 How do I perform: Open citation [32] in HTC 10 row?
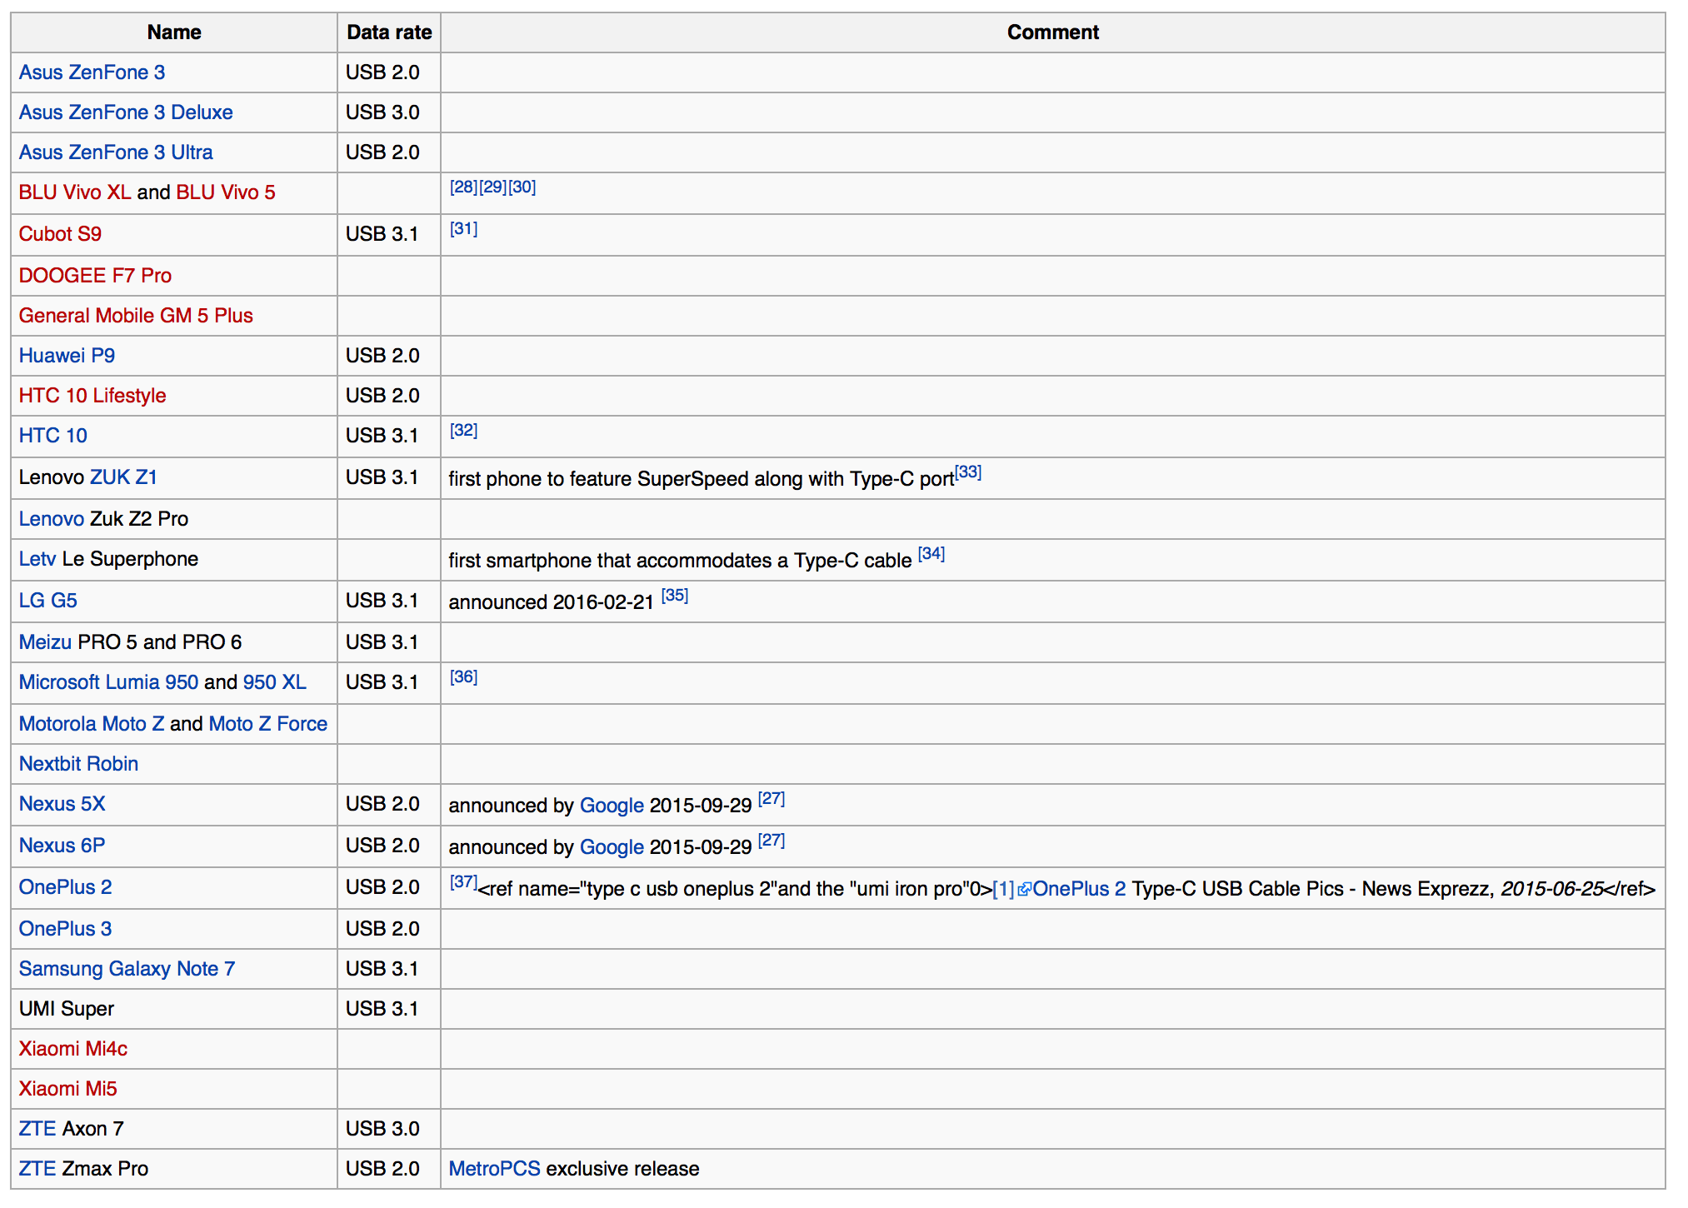[464, 430]
